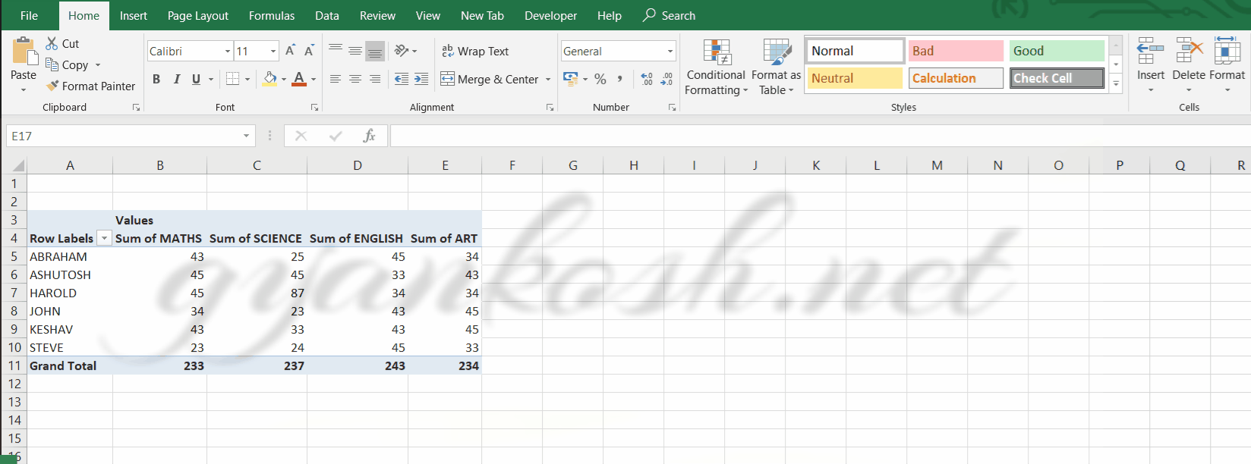Click the Cut scissors icon
The width and height of the screenshot is (1251, 464).
point(52,43)
